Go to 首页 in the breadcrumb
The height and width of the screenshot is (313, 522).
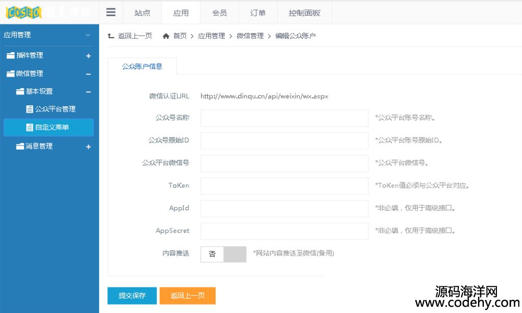point(180,35)
